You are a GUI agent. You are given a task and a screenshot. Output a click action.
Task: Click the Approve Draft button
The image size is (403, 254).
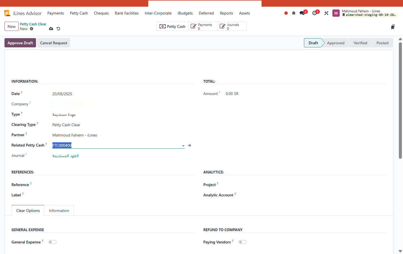[x=20, y=43]
